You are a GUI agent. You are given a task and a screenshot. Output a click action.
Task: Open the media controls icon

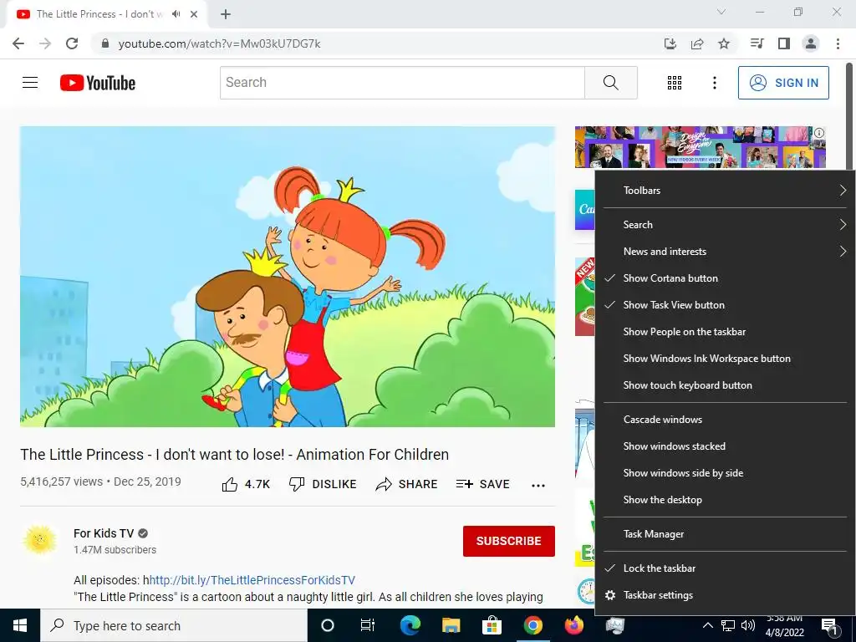point(757,43)
